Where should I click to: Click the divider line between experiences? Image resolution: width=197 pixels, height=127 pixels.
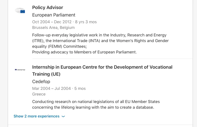pyautogui.click(x=112, y=59)
